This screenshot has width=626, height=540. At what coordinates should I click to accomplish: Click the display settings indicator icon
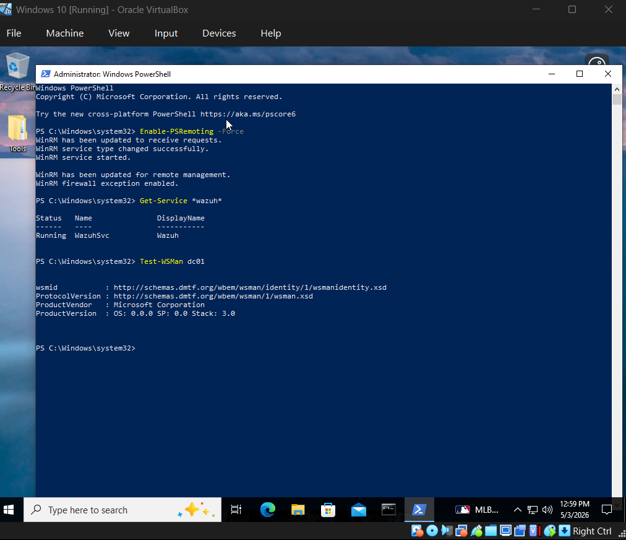[506, 531]
